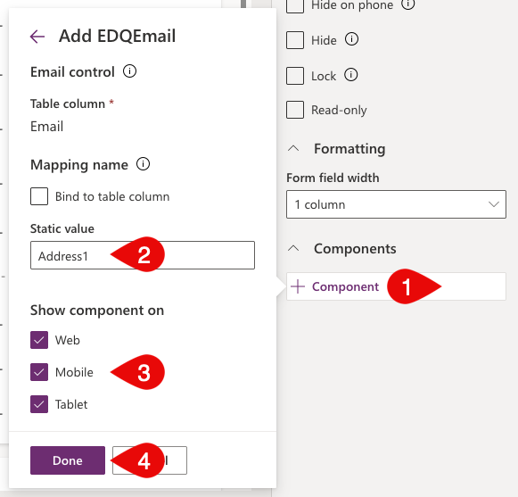518x497 pixels.
Task: Tick the Hide checkbox
Action: [x=295, y=40]
